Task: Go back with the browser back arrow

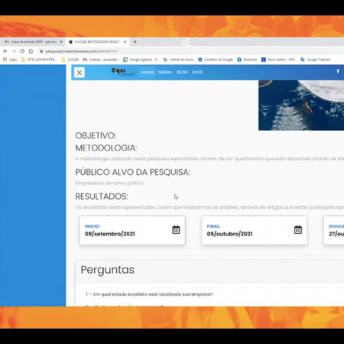Action: pyautogui.click(x=5, y=51)
